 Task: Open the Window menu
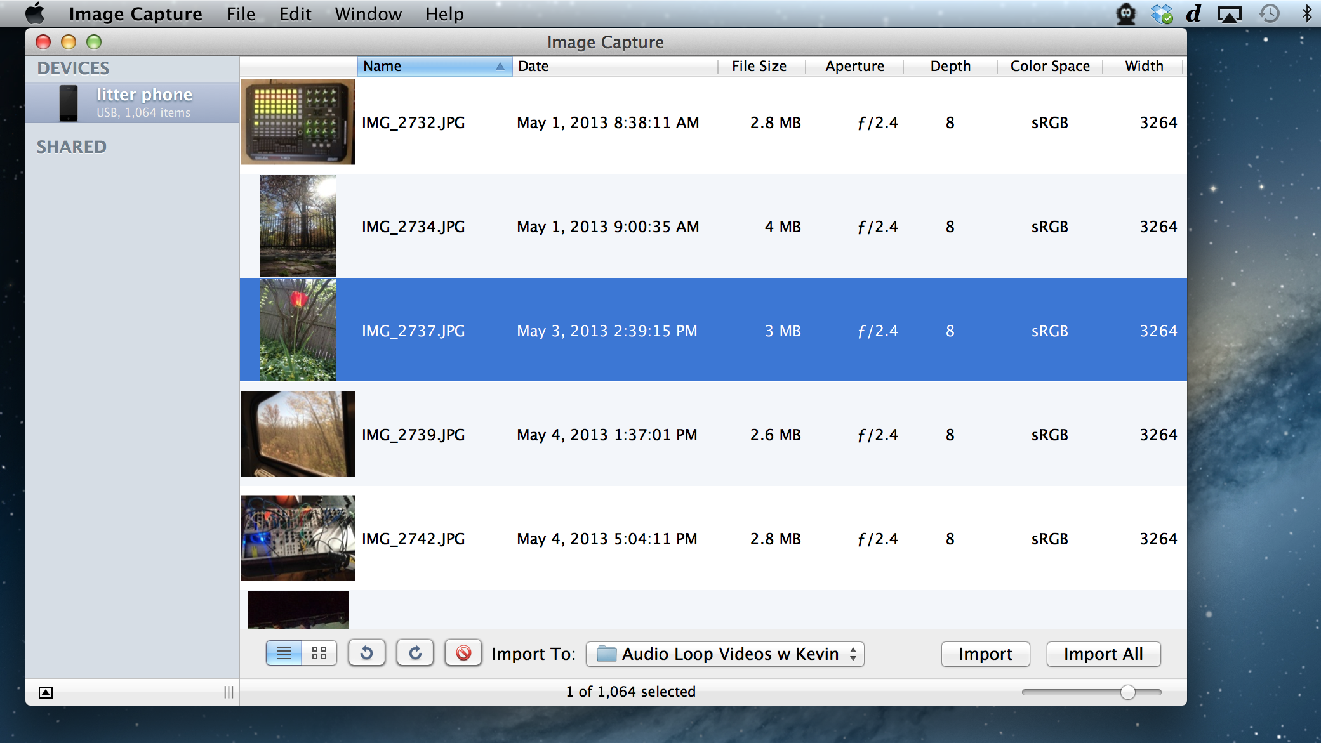(x=368, y=13)
